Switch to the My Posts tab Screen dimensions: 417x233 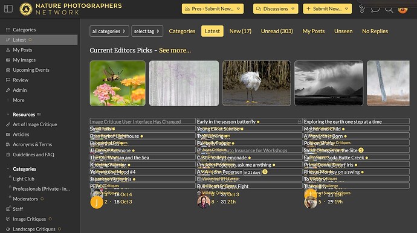coord(313,31)
